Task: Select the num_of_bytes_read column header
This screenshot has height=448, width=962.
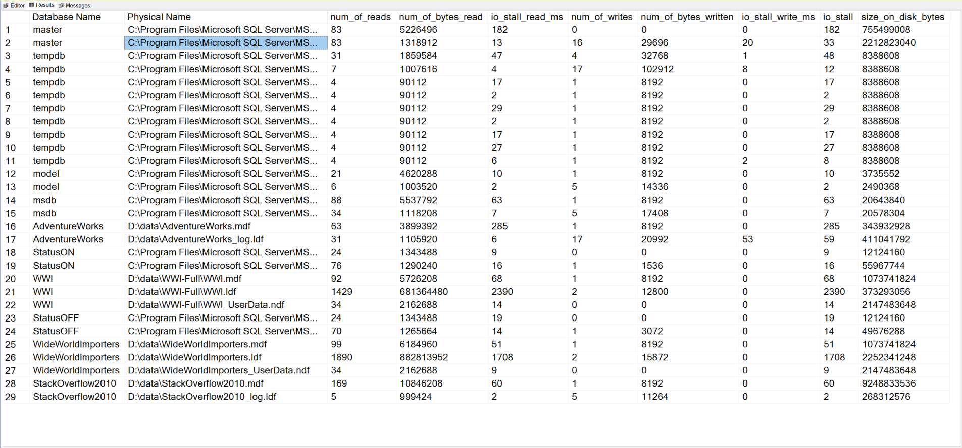Action: [x=441, y=17]
